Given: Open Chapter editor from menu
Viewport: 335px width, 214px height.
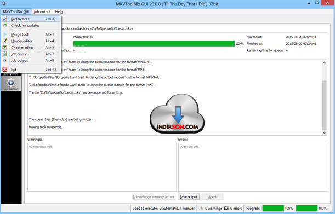Looking at the screenshot, I should (31, 48).
